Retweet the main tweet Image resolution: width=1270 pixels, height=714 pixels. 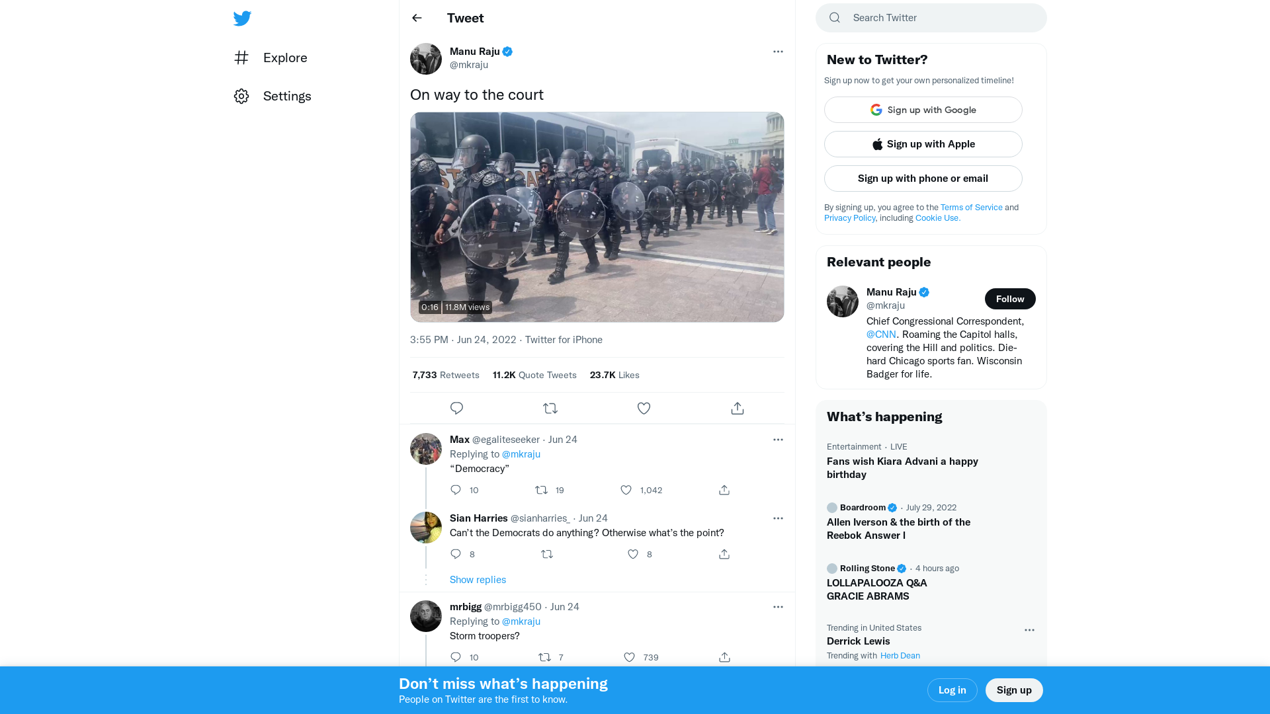(550, 409)
